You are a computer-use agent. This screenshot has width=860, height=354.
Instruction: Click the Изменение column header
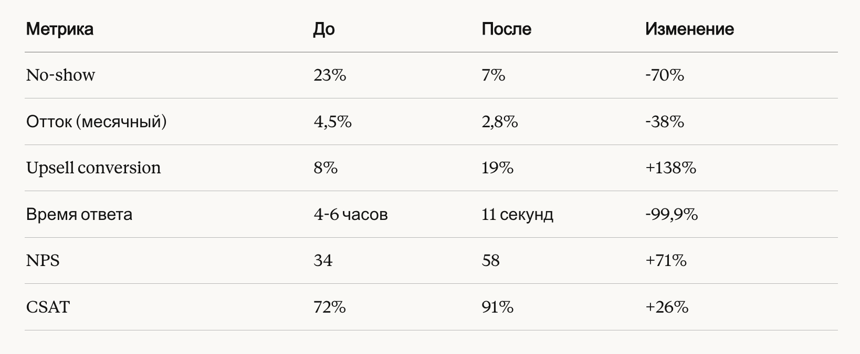point(689,29)
